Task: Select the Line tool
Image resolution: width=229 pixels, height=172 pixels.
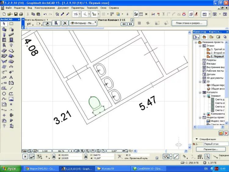Action: click(x=11, y=88)
